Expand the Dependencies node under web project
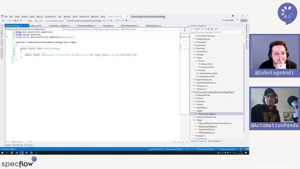This screenshot has width=300, height=169. click(193, 39)
